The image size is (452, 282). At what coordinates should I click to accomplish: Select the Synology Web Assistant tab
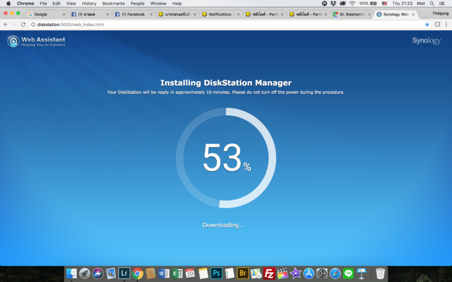(x=395, y=14)
